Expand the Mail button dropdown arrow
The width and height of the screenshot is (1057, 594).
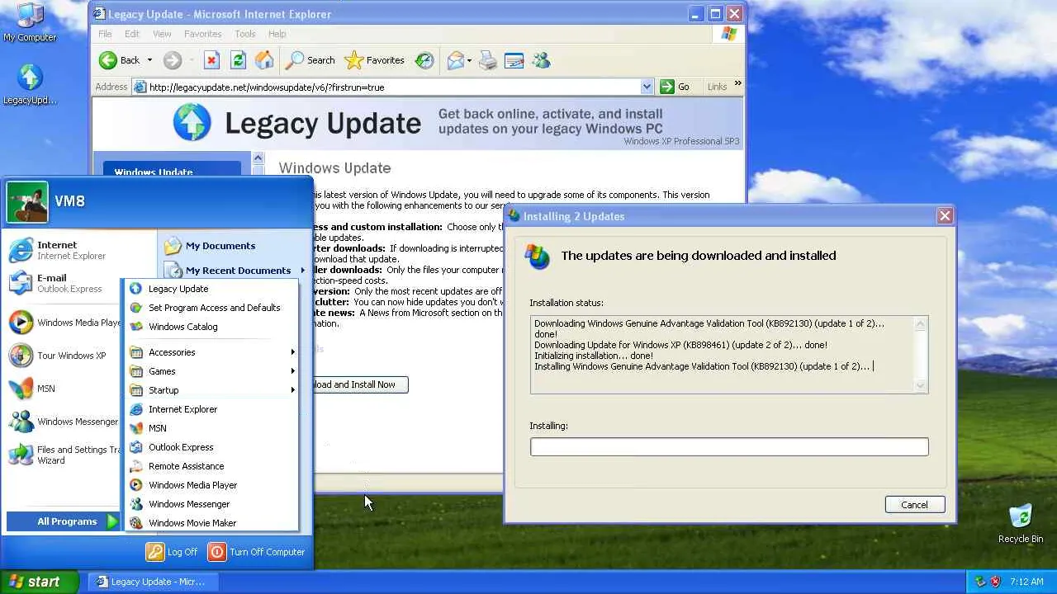(x=469, y=60)
